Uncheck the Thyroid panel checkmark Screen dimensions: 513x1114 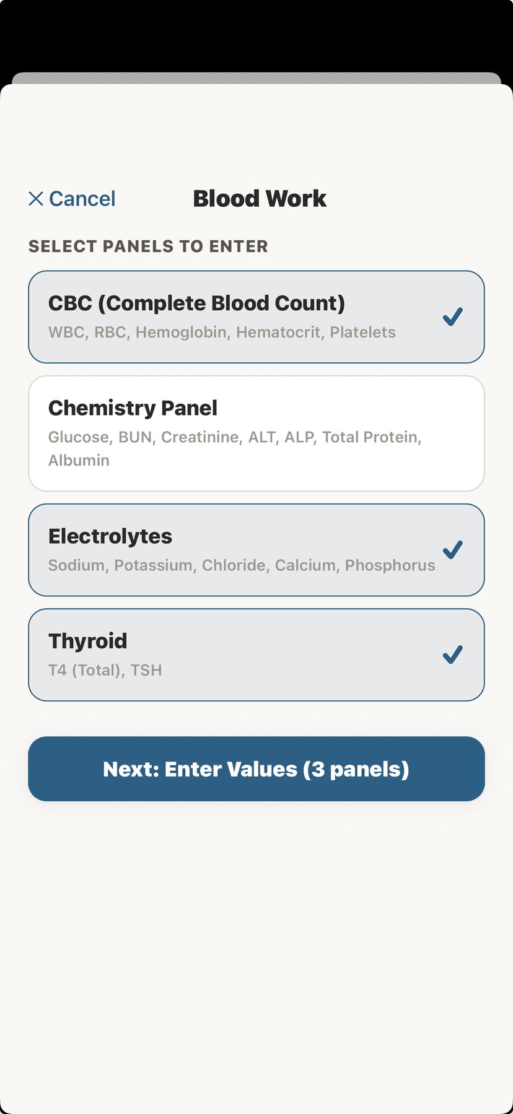453,655
